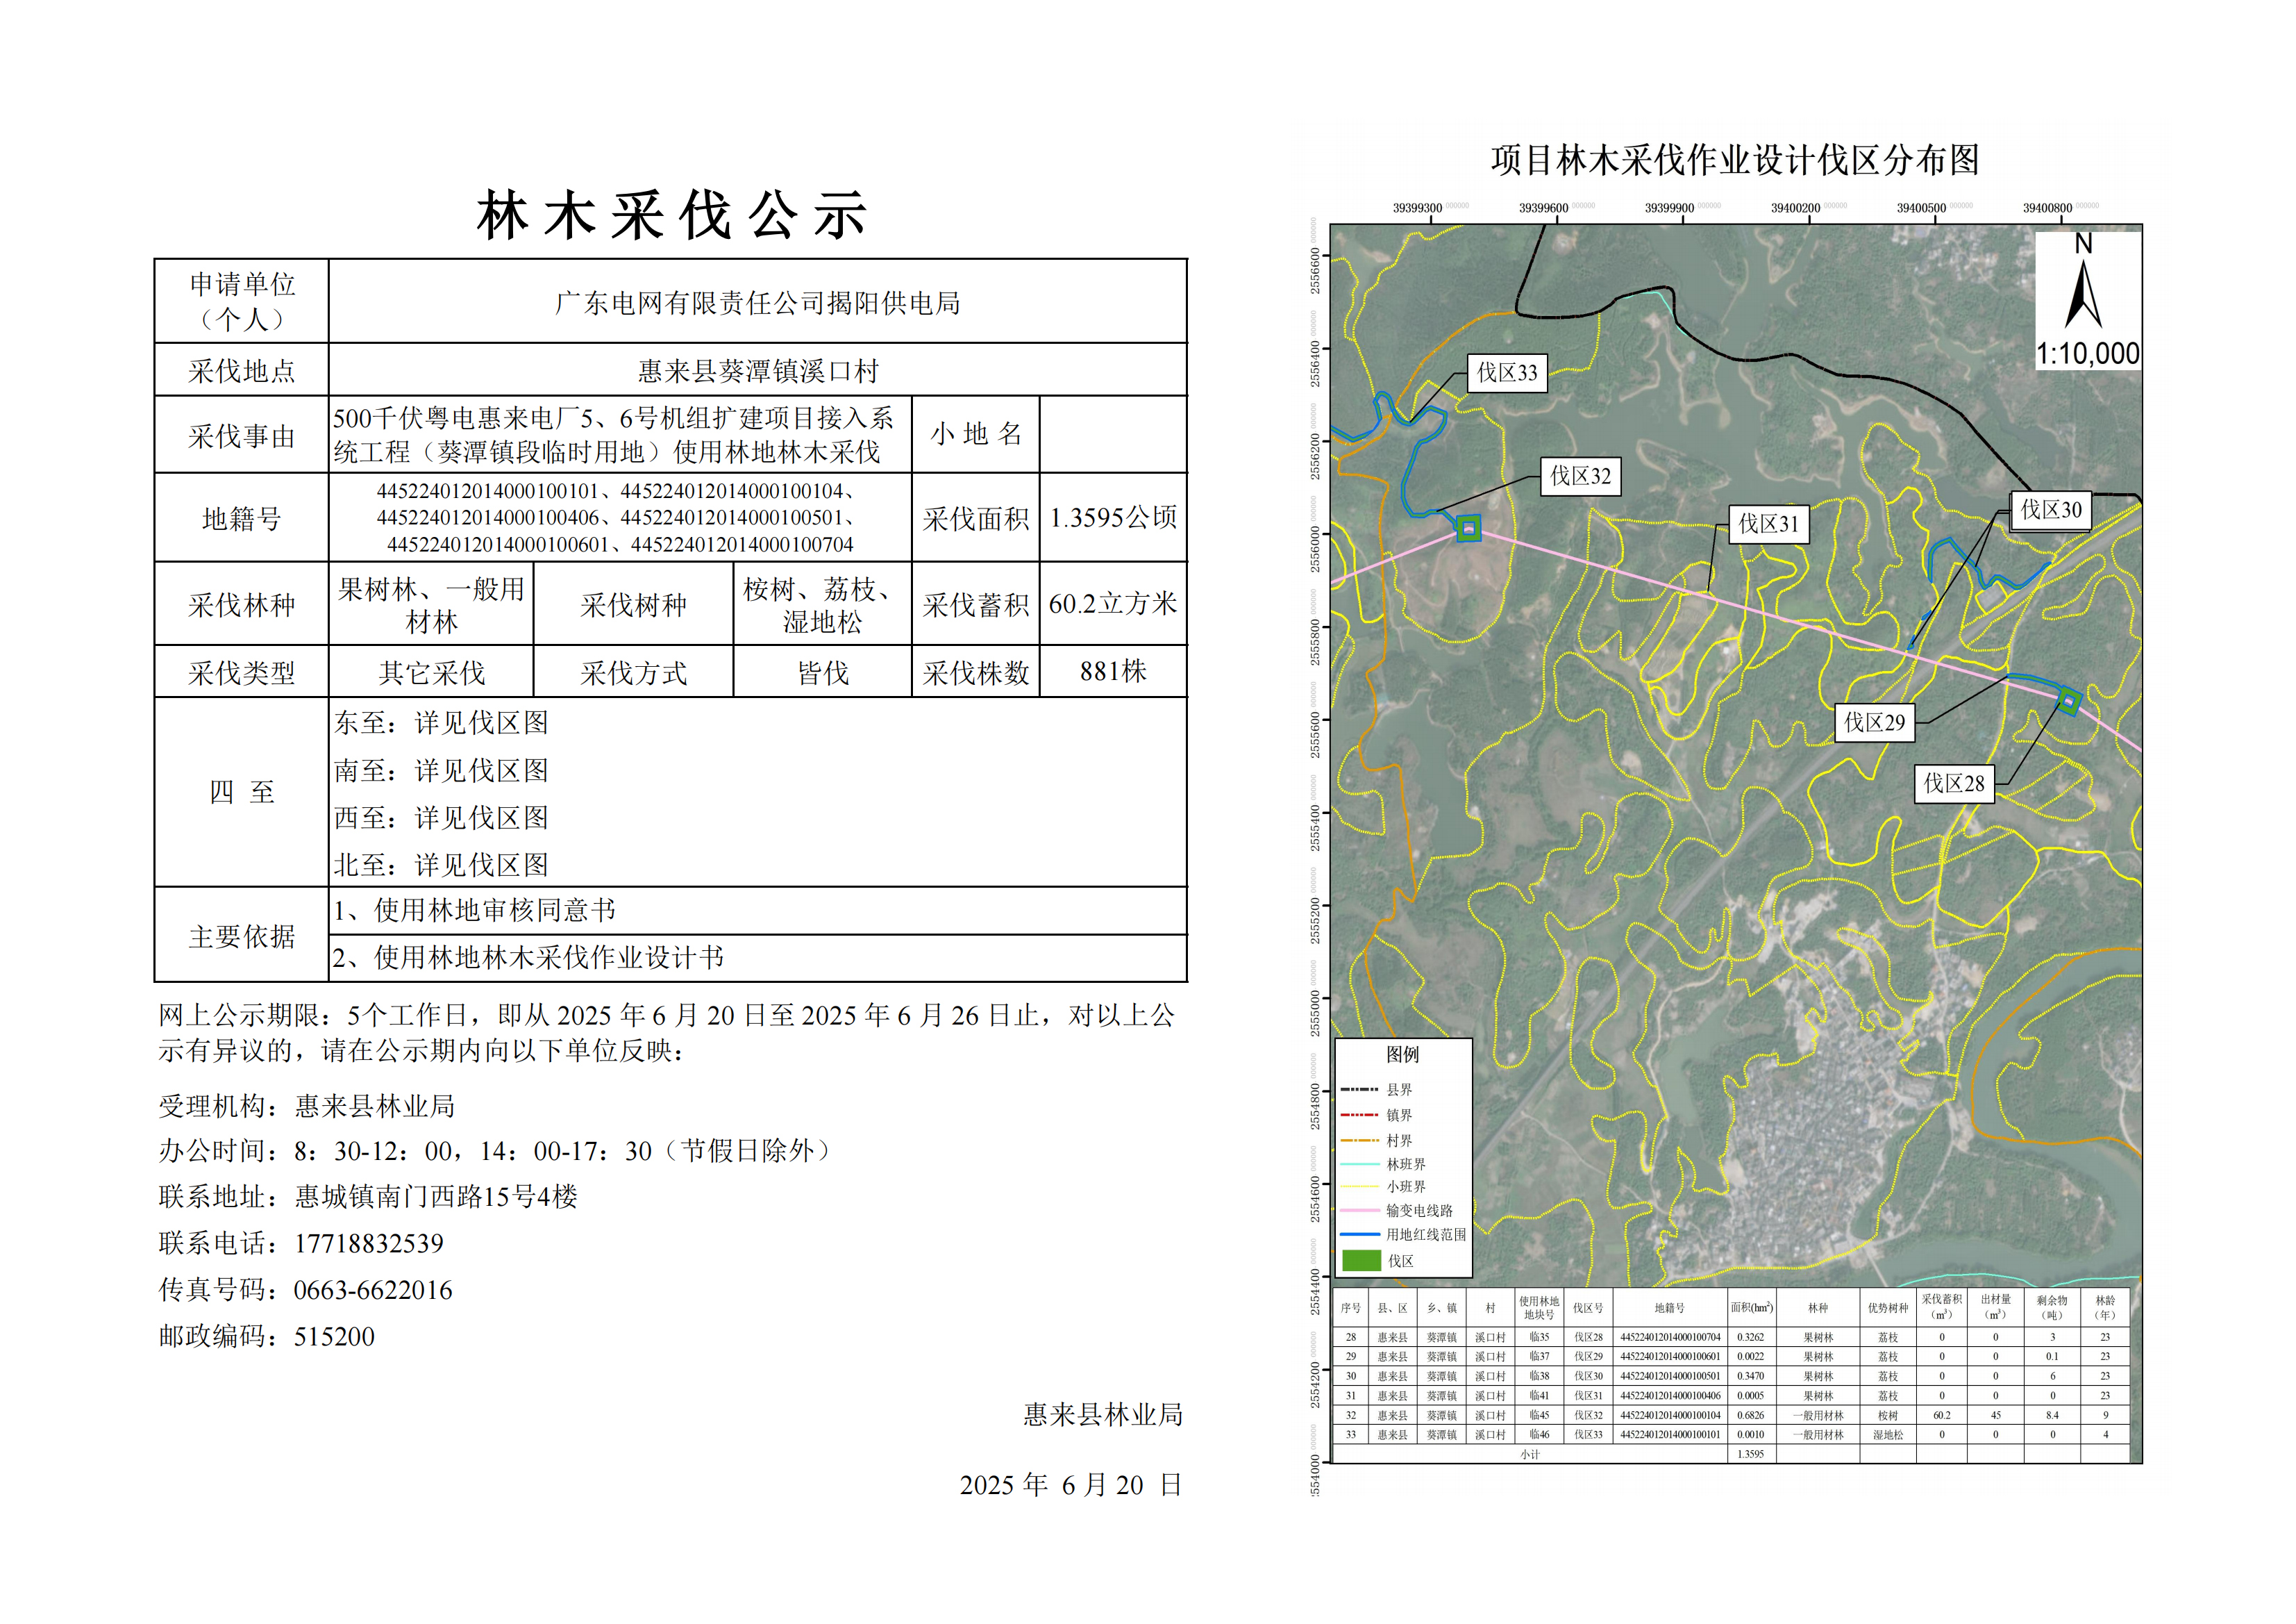This screenshot has width=2296, height=1624.
Task: Click the 镇界 legend entry
Action: [1376, 1115]
